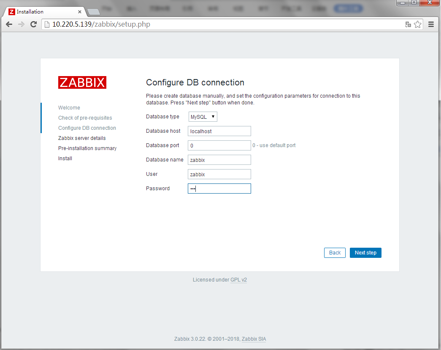Close the Installation tab
The height and width of the screenshot is (350, 441).
click(x=80, y=12)
